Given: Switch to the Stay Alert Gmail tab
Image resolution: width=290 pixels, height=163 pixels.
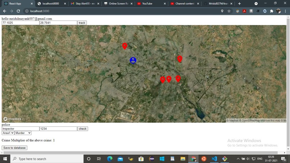Looking at the screenshot, I should tap(85, 4).
